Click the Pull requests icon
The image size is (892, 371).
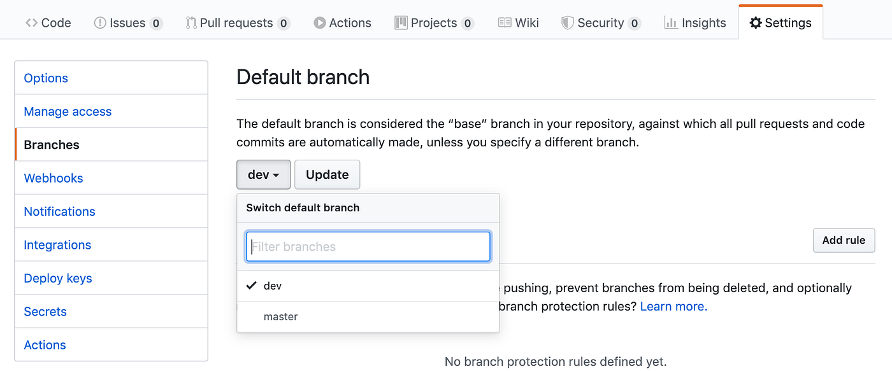[x=191, y=23]
